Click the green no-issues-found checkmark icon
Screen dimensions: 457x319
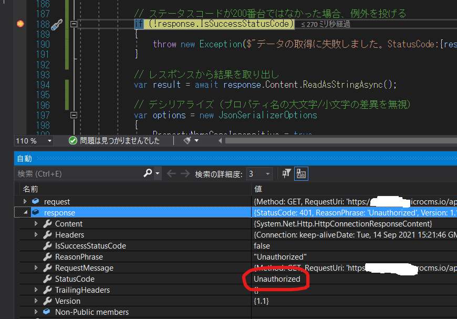73,141
